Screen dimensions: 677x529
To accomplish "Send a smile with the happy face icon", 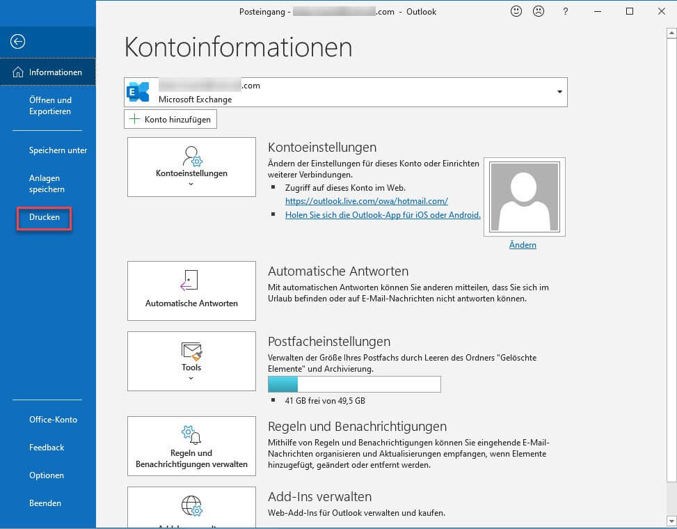I will (x=516, y=12).
